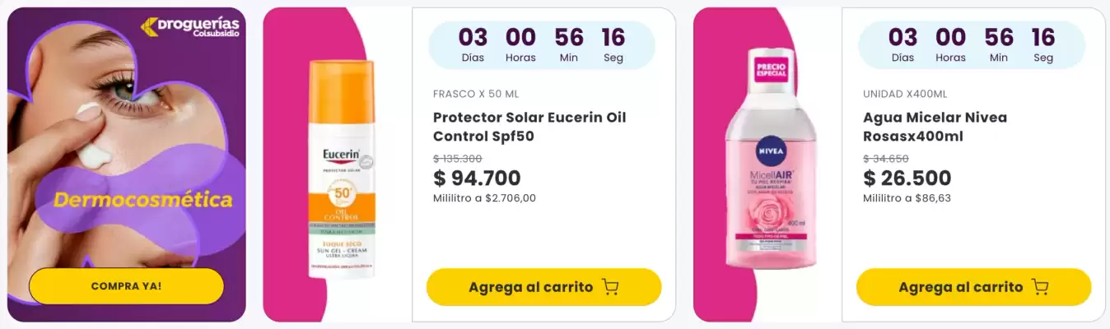This screenshot has height=329, width=1110.
Task: Click the Droguerías Colsubsidio logo
Action: pos(190,27)
